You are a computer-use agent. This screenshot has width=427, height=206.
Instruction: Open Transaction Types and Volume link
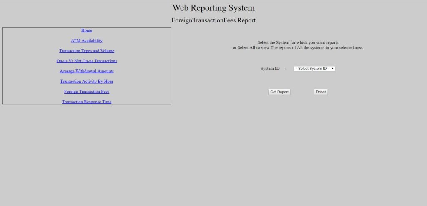tap(87, 51)
